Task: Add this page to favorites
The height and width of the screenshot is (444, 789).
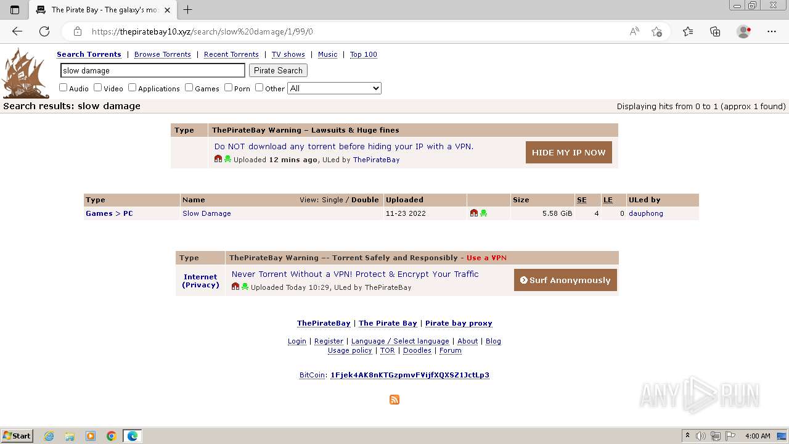Action: click(x=656, y=31)
